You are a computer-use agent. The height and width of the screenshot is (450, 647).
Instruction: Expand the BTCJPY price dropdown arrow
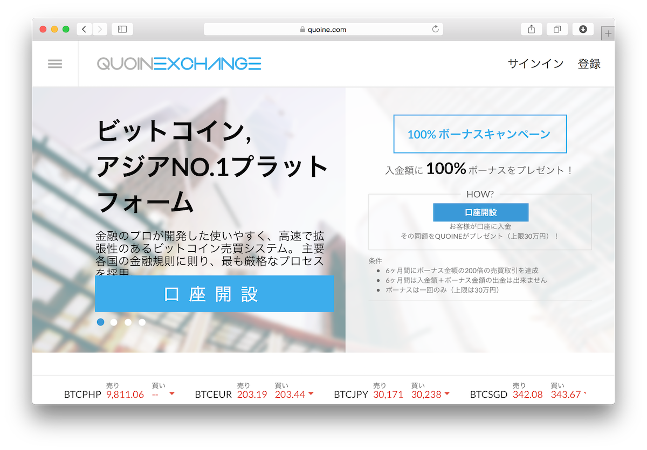click(x=446, y=394)
